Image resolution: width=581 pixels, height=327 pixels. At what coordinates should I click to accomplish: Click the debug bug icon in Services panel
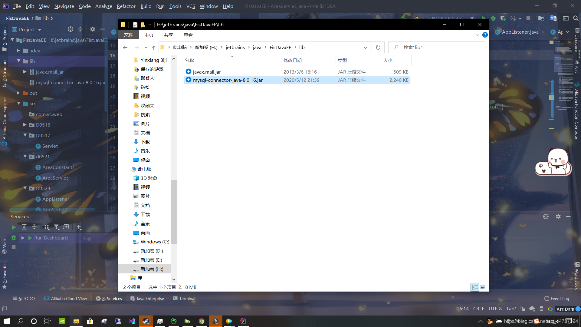point(13,238)
